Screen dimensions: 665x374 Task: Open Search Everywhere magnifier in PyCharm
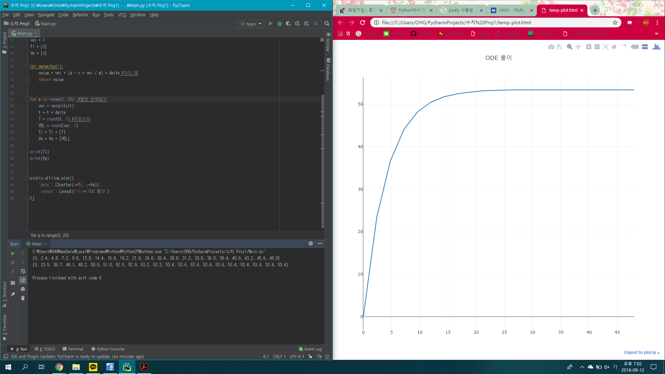[x=327, y=24]
